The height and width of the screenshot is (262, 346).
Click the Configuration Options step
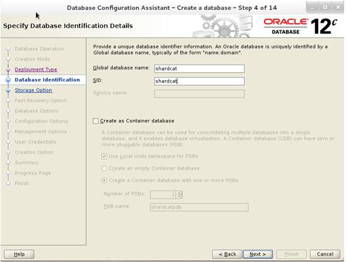pyautogui.click(x=42, y=121)
